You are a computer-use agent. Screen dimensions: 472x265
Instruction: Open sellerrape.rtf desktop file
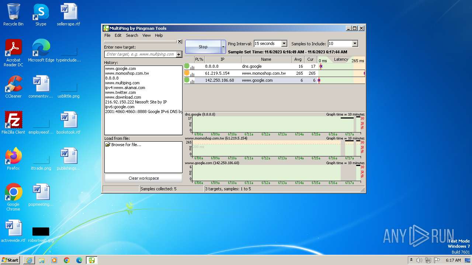coord(69,15)
